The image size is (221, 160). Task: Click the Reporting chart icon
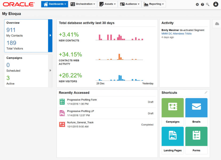point(146,4)
